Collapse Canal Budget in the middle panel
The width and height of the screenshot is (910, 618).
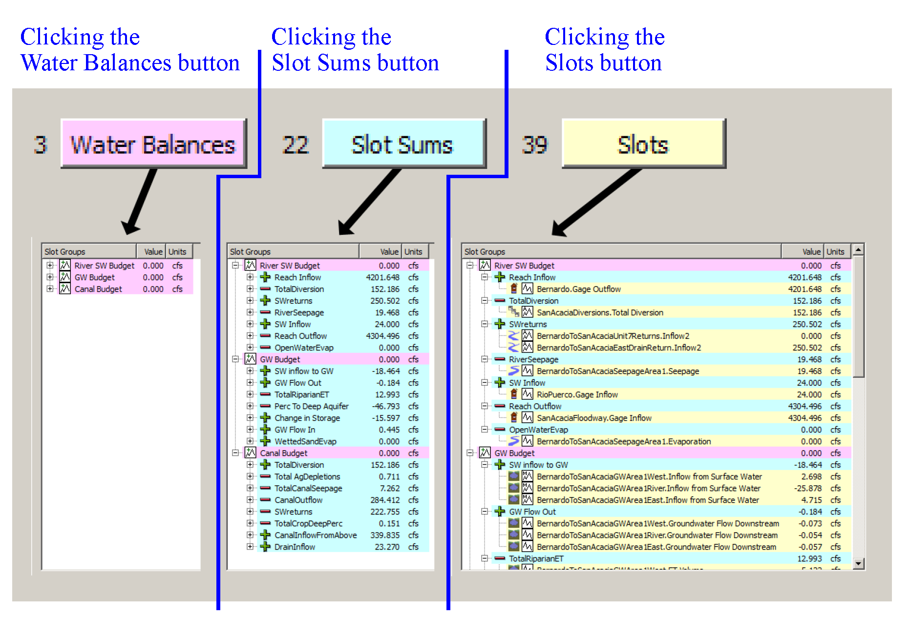[x=235, y=453]
